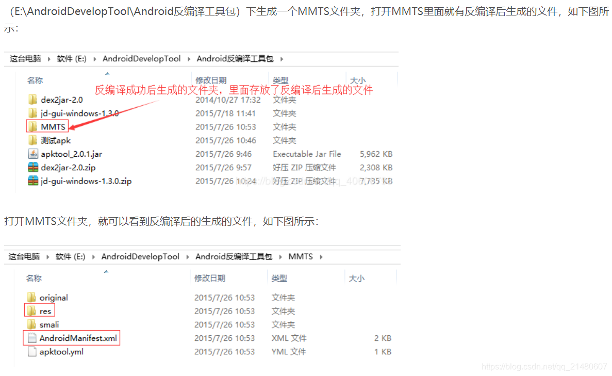Select the smali folder name
The image size is (612, 376).
[x=49, y=325]
